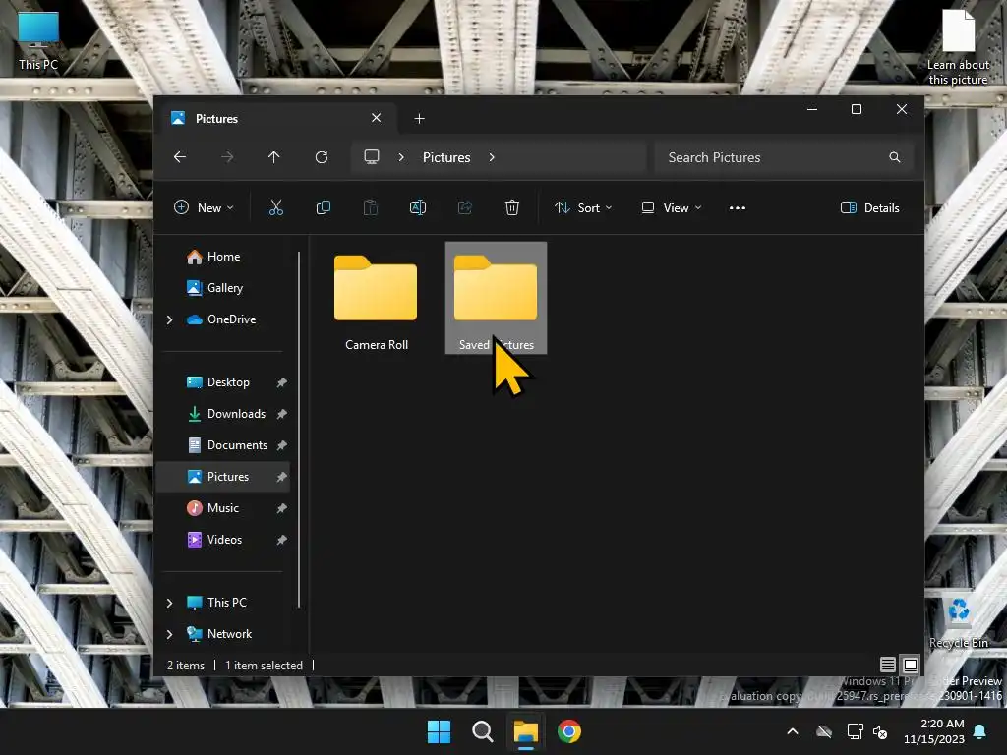This screenshot has width=1007, height=755.
Task: Click the network icon in system tray
Action: click(856, 731)
